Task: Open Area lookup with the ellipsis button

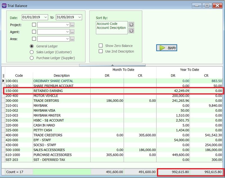Action: pyautogui.click(x=72, y=39)
